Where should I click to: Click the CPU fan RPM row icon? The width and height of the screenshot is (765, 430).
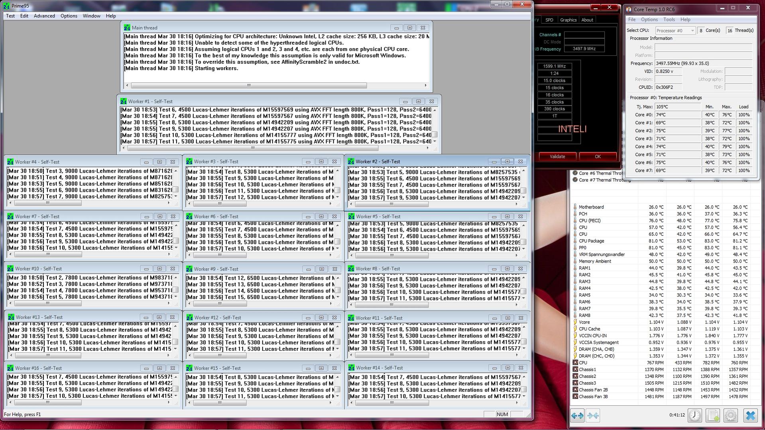tap(575, 363)
